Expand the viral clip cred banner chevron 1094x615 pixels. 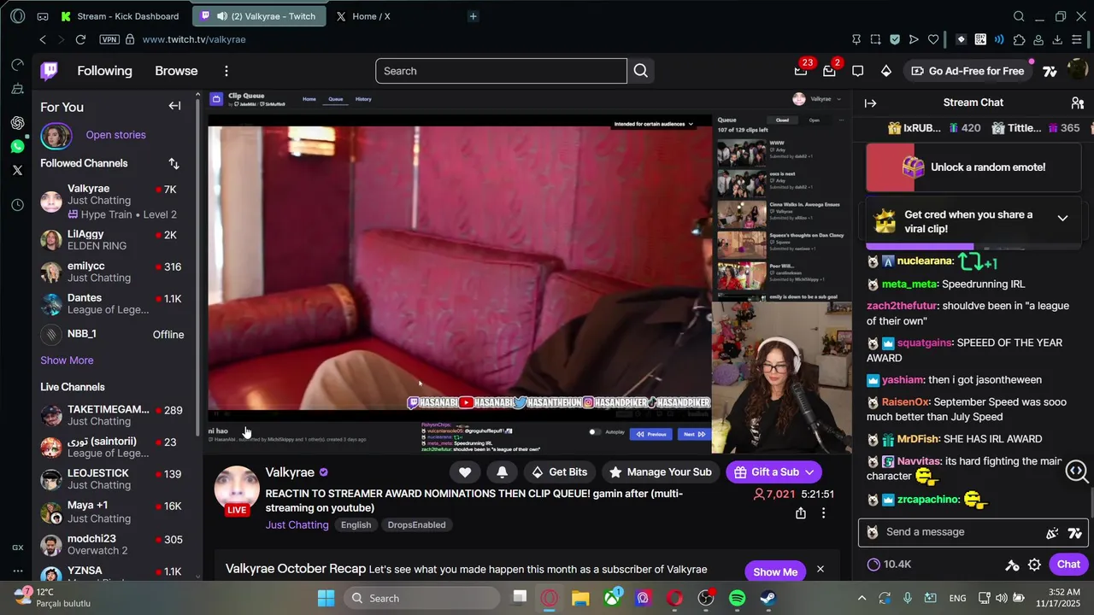(1062, 218)
